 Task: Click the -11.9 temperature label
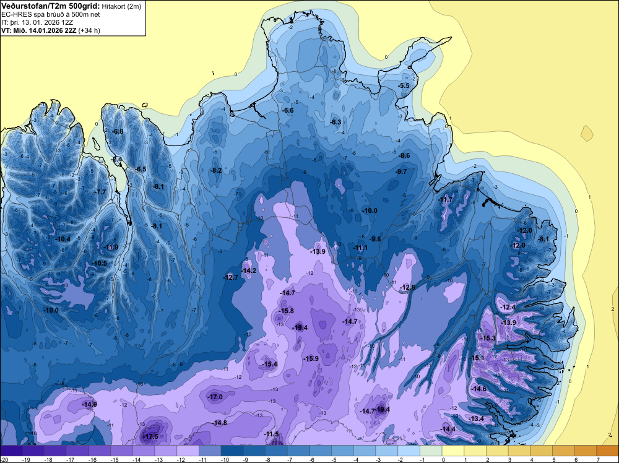[111, 248]
